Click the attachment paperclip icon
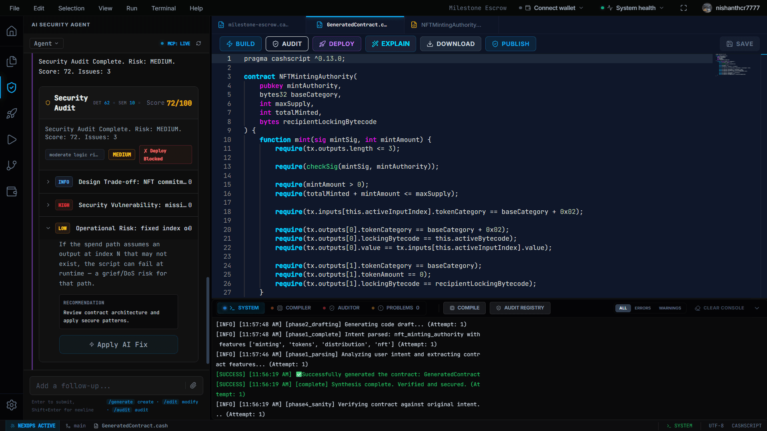The image size is (767, 431). (193, 385)
